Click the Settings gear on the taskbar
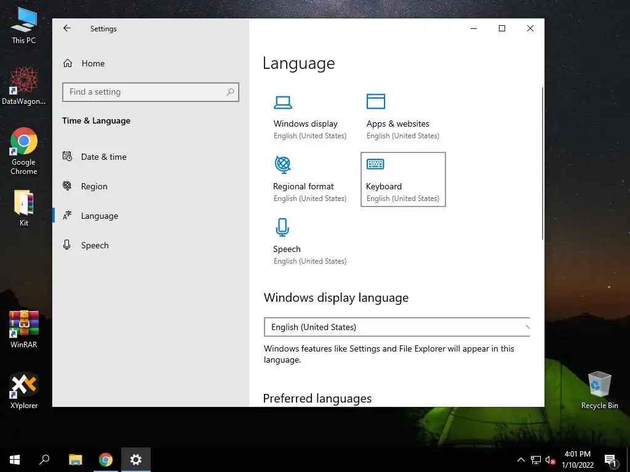This screenshot has height=472, width=630. 136,460
